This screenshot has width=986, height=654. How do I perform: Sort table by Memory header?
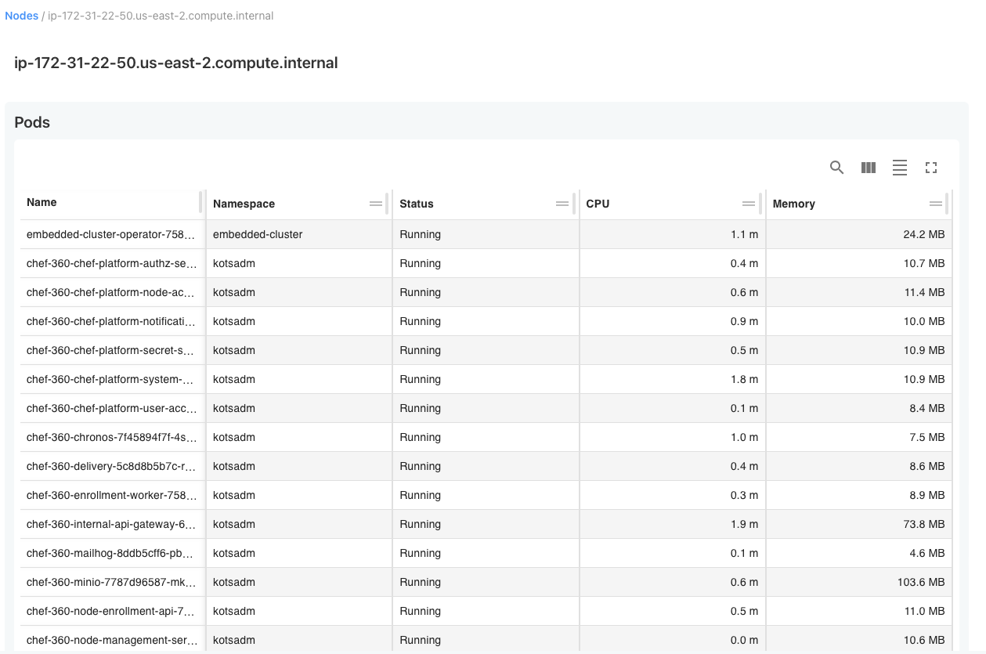793,204
